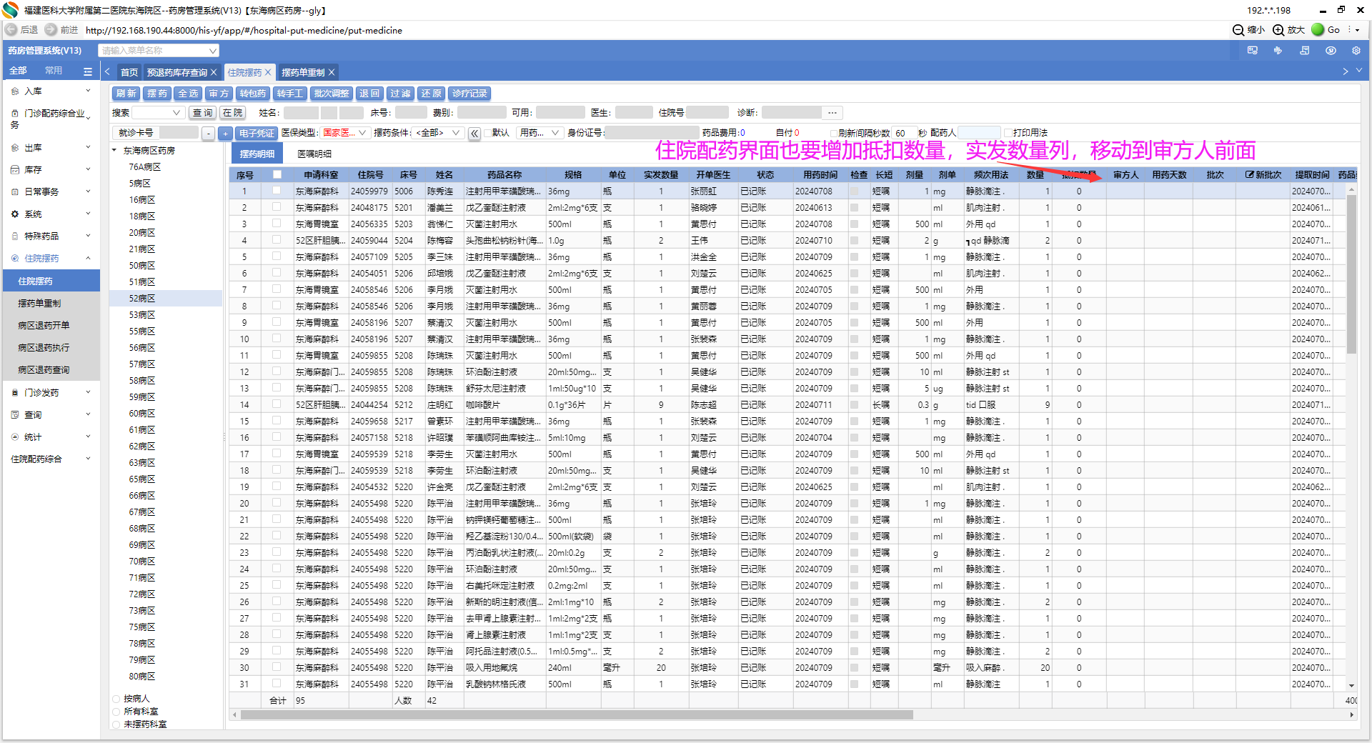Click the forward arrow icon beside 前进

(51, 30)
